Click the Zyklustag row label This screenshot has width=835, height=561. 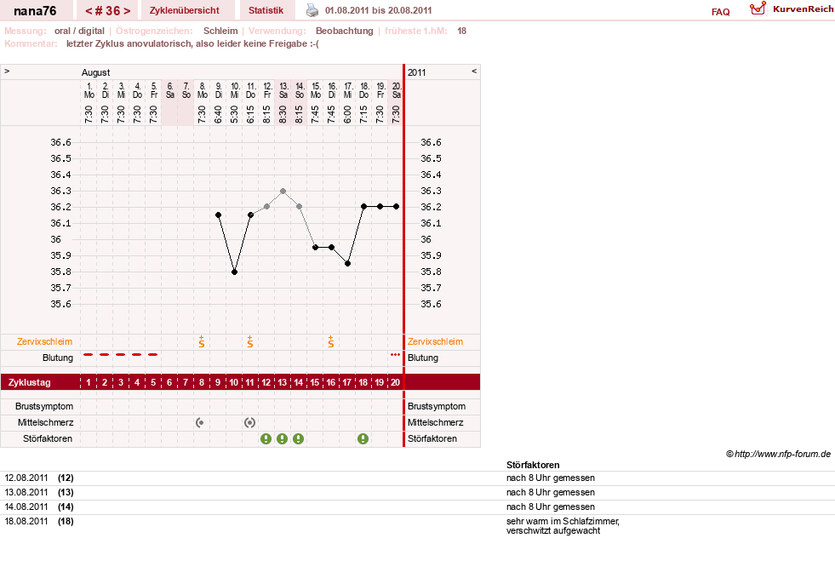(29, 382)
